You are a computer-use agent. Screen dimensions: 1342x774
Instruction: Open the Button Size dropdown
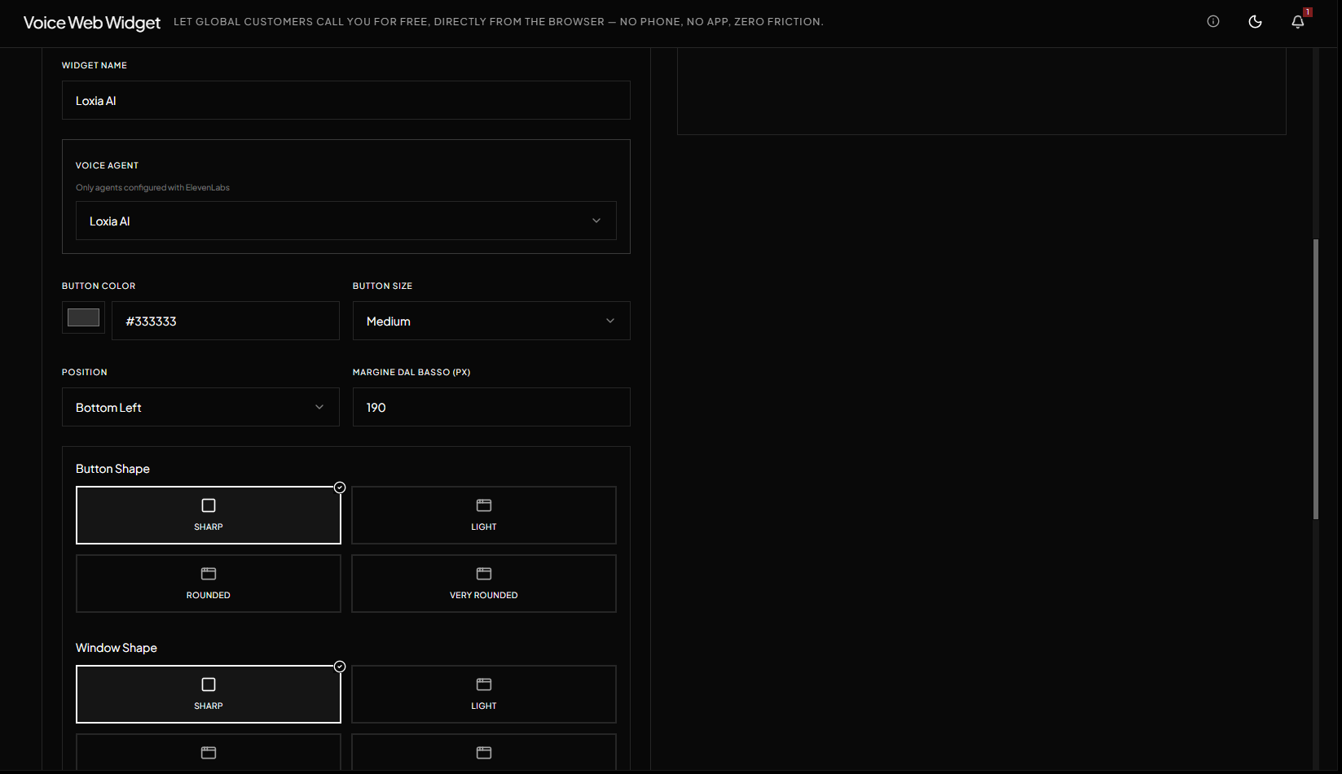coord(491,321)
